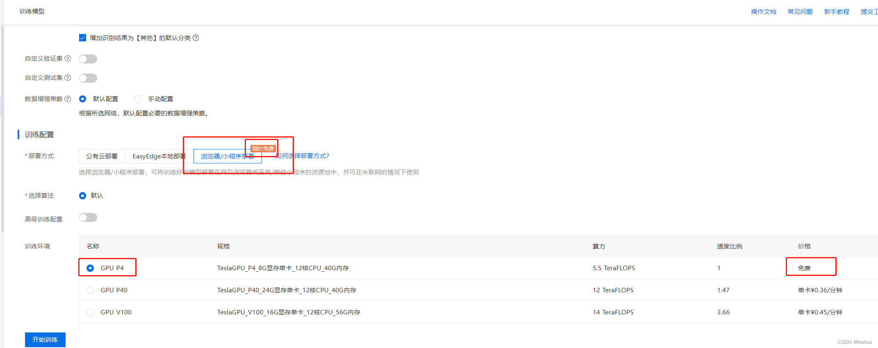Open help icon beside 增加识别结果为其他
The height and width of the screenshot is (348, 878).
click(196, 38)
